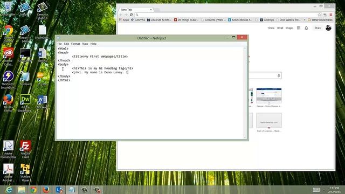Open the Help menu in Notepad
345x194 pixels.
click(x=93, y=44)
